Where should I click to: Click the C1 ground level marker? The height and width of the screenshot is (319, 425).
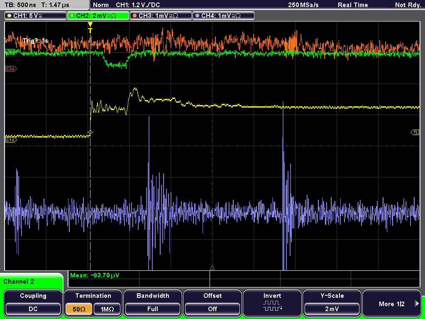(11, 140)
